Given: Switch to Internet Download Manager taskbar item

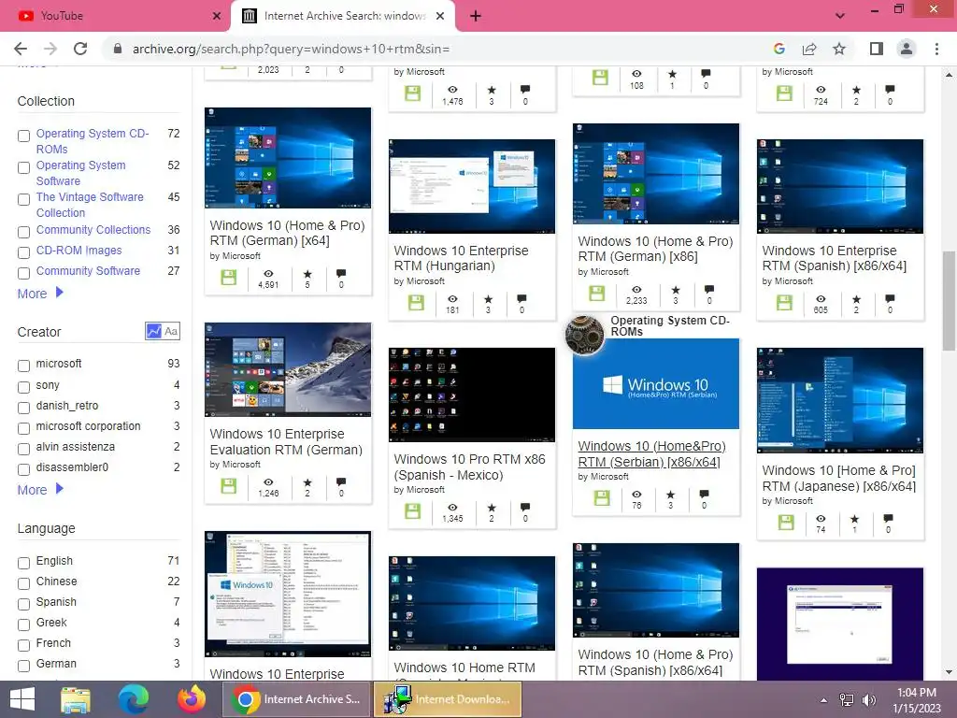Looking at the screenshot, I should 448,699.
